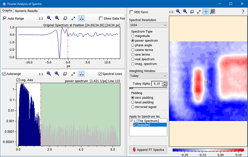Toggle the Log. Axis checkbox
Viewport: 248px width, 157px height.
pos(18,80)
